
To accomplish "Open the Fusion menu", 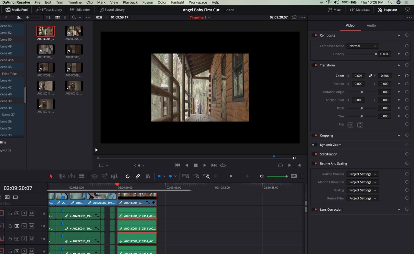I will [147, 2].
